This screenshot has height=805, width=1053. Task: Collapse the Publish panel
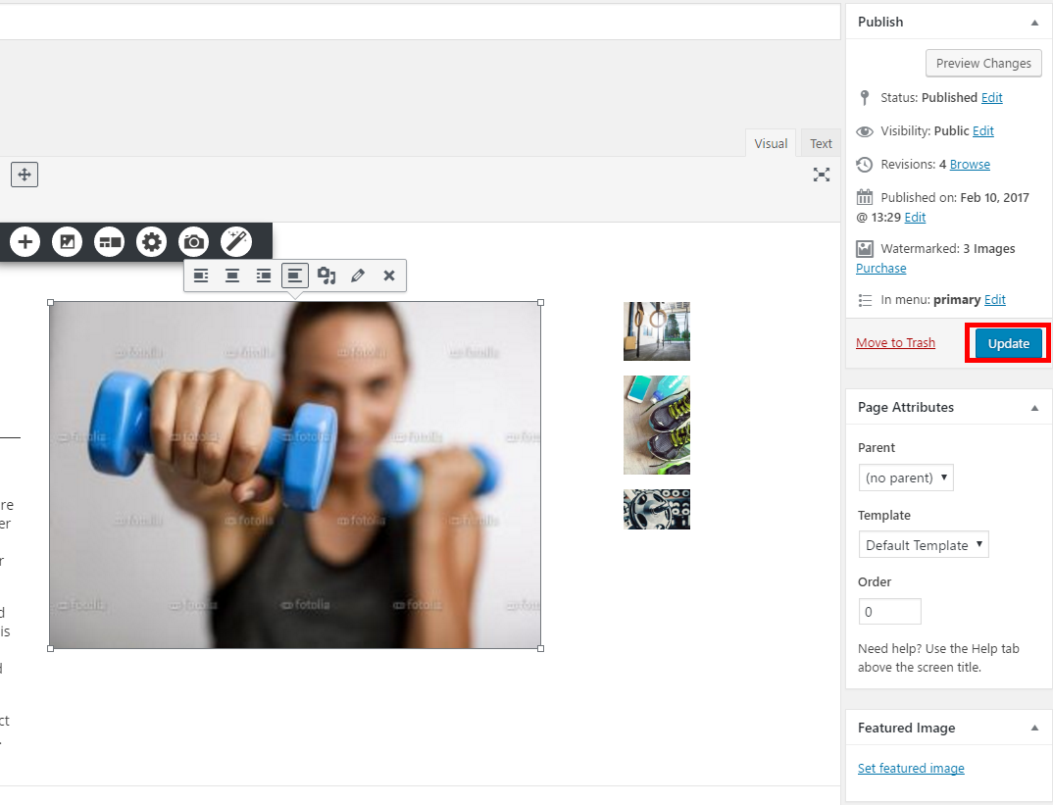(x=1034, y=22)
